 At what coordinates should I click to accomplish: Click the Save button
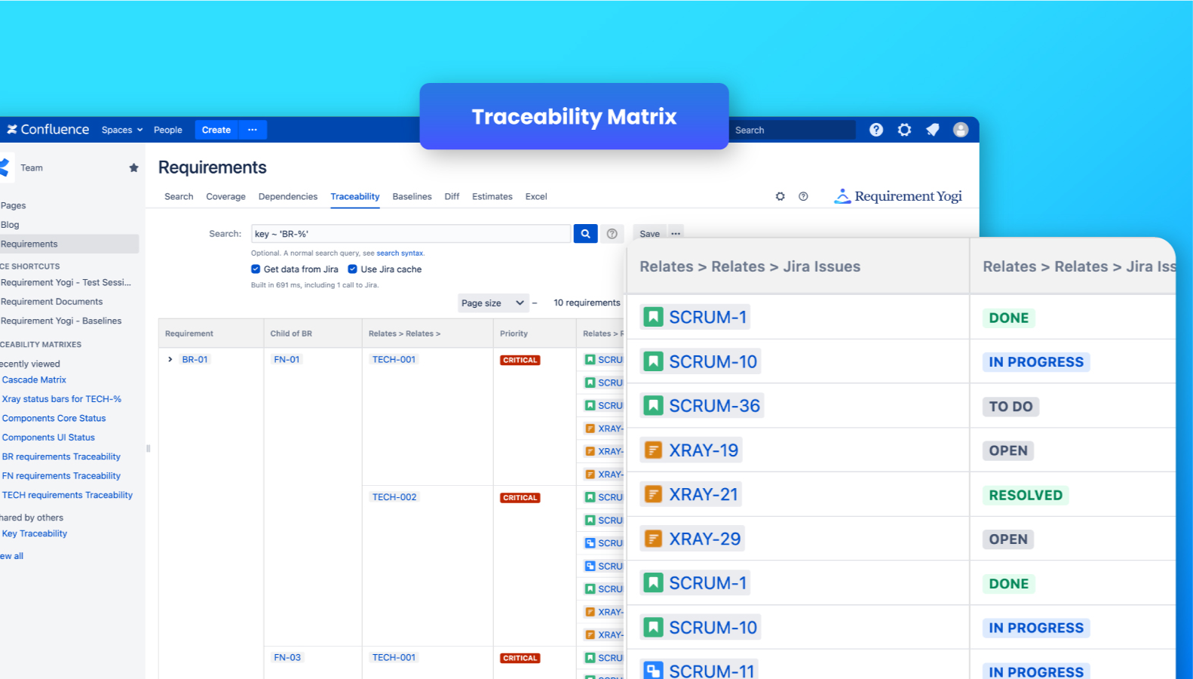[x=649, y=234]
